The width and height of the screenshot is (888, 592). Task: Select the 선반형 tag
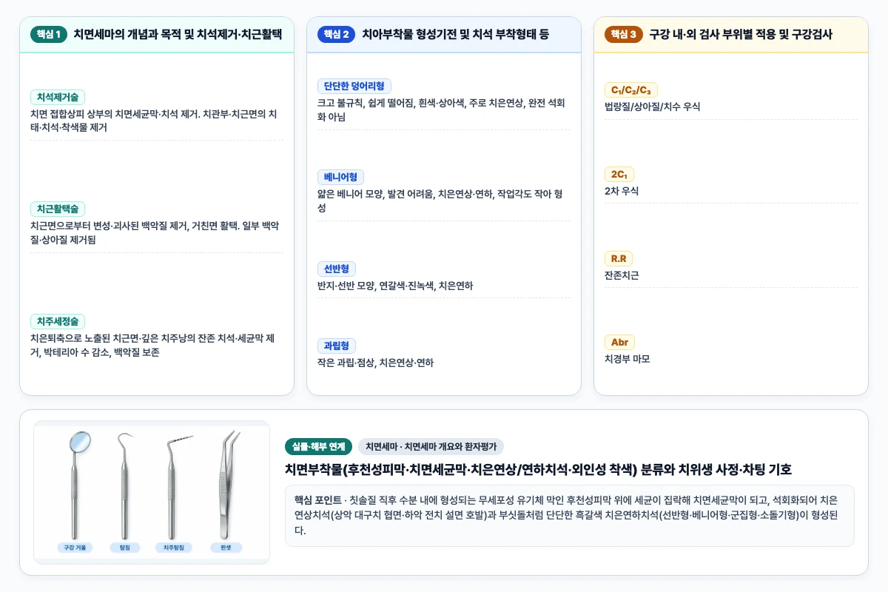(x=337, y=268)
